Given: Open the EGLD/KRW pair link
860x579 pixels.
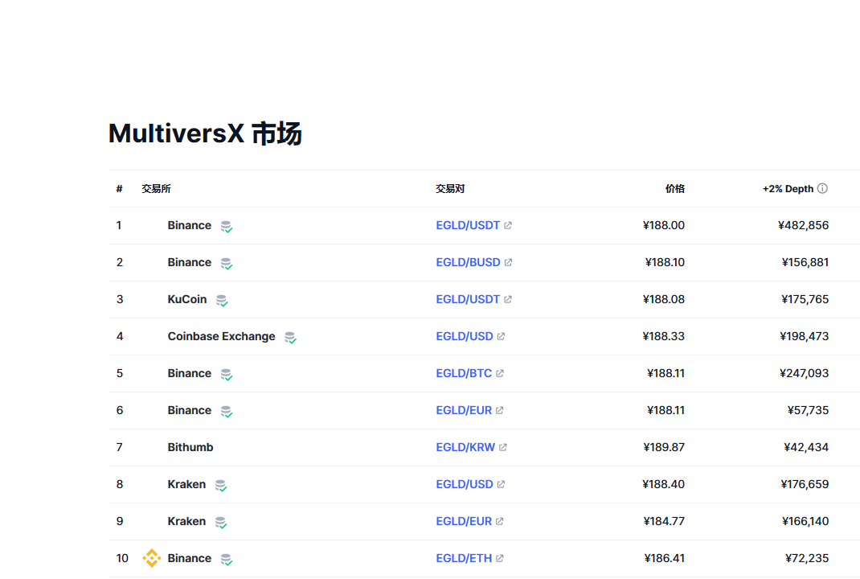Looking at the screenshot, I should click(x=465, y=447).
